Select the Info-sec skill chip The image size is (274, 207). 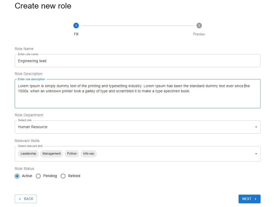pyautogui.click(x=89, y=154)
